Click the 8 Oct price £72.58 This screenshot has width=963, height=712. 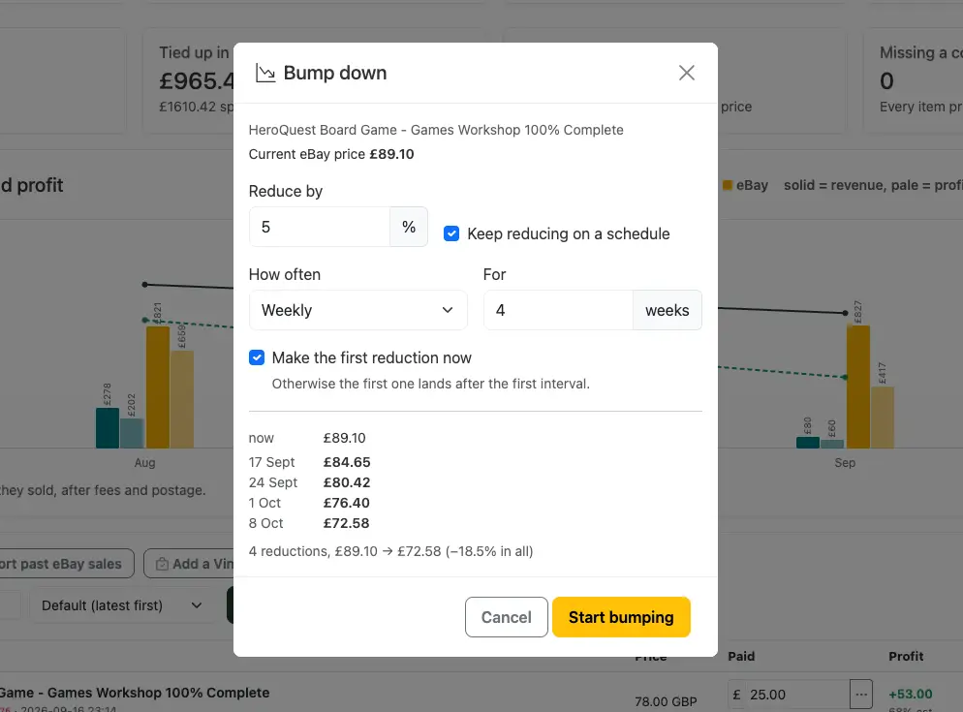point(347,523)
